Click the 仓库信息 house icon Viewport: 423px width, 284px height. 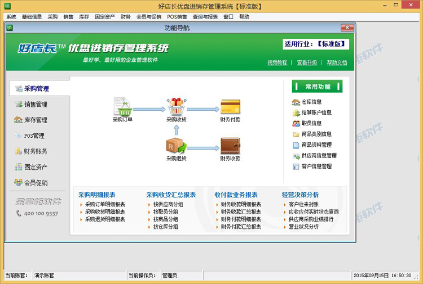(x=296, y=102)
